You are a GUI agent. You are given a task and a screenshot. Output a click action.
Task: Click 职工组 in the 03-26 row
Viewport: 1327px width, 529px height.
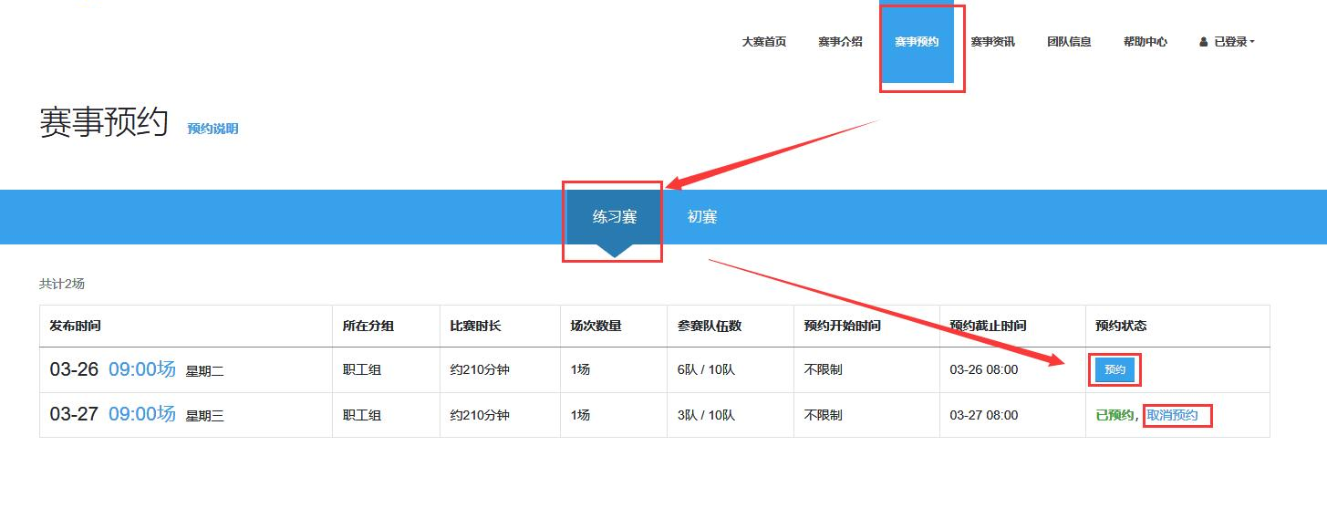(x=362, y=370)
